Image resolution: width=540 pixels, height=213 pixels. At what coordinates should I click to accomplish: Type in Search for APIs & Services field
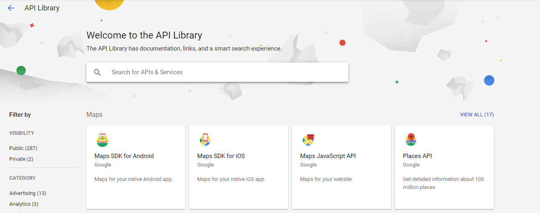(x=225, y=72)
